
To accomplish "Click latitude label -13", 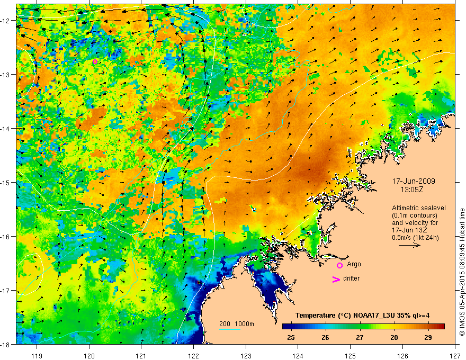I will [x=6, y=75].
